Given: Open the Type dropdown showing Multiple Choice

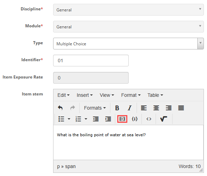Looking at the screenshot, I should (128, 44).
